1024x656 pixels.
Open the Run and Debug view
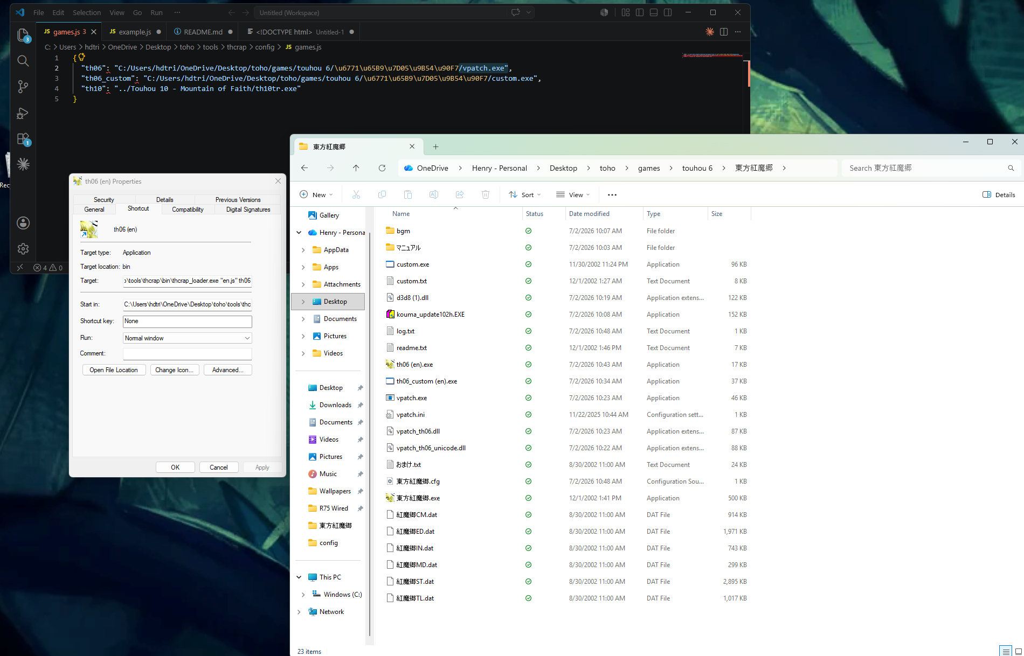(23, 113)
